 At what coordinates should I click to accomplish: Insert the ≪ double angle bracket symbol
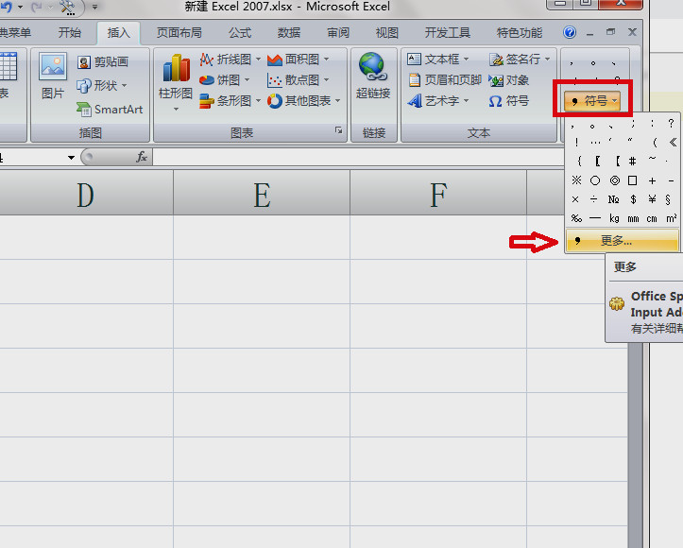click(x=673, y=142)
